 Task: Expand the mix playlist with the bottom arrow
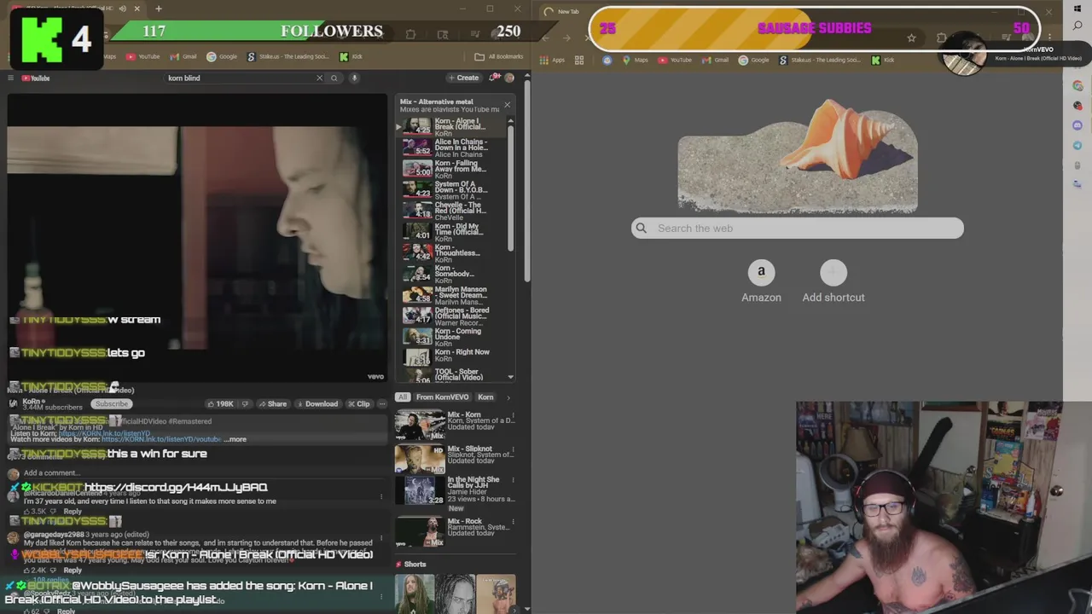pyautogui.click(x=510, y=376)
